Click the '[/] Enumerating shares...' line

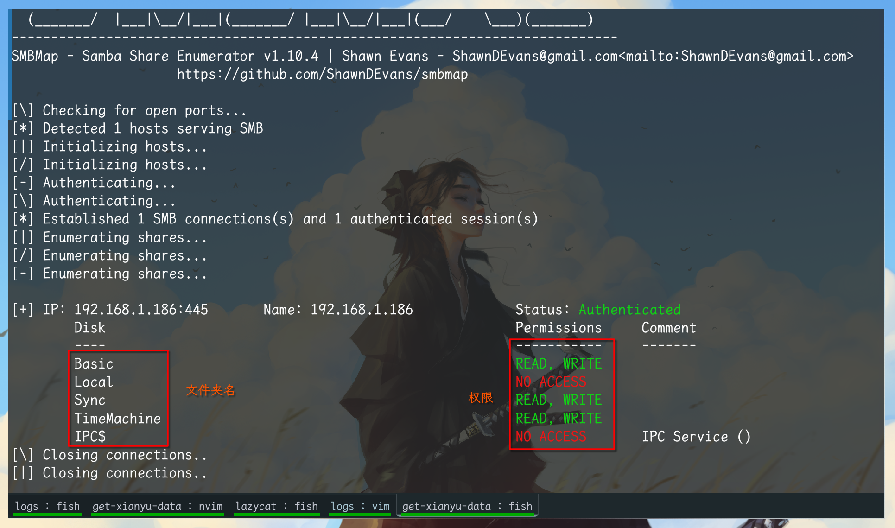click(109, 255)
